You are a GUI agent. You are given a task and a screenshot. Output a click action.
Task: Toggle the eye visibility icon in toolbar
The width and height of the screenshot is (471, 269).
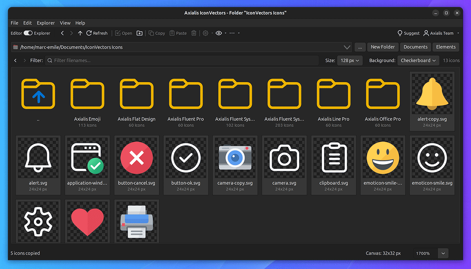click(219, 33)
